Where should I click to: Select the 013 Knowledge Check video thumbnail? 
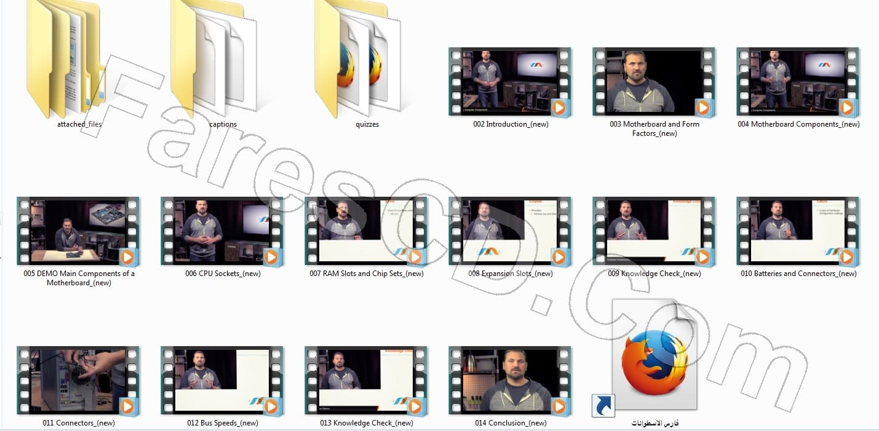[367, 381]
